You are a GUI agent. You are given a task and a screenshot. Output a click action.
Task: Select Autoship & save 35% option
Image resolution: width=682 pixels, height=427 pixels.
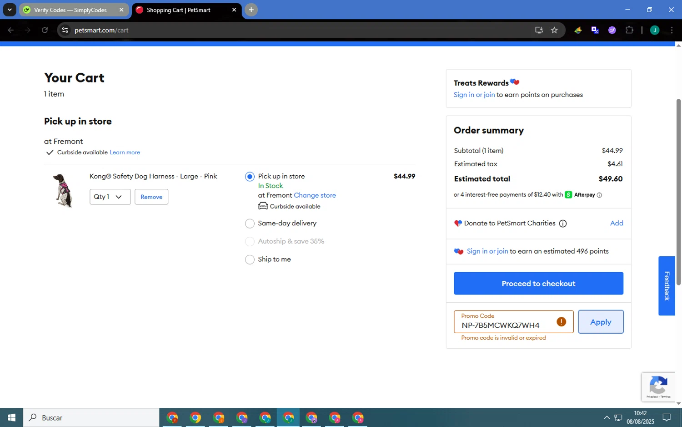pos(250,242)
